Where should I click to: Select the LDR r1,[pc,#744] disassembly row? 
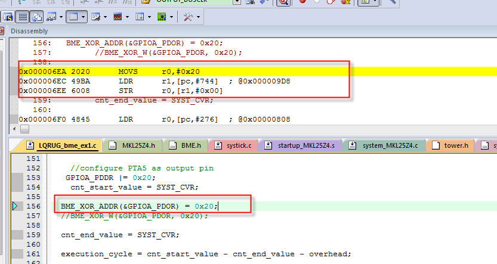pyautogui.click(x=155, y=82)
